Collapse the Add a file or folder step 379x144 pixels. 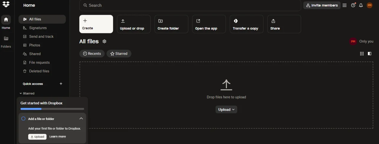tap(81, 119)
